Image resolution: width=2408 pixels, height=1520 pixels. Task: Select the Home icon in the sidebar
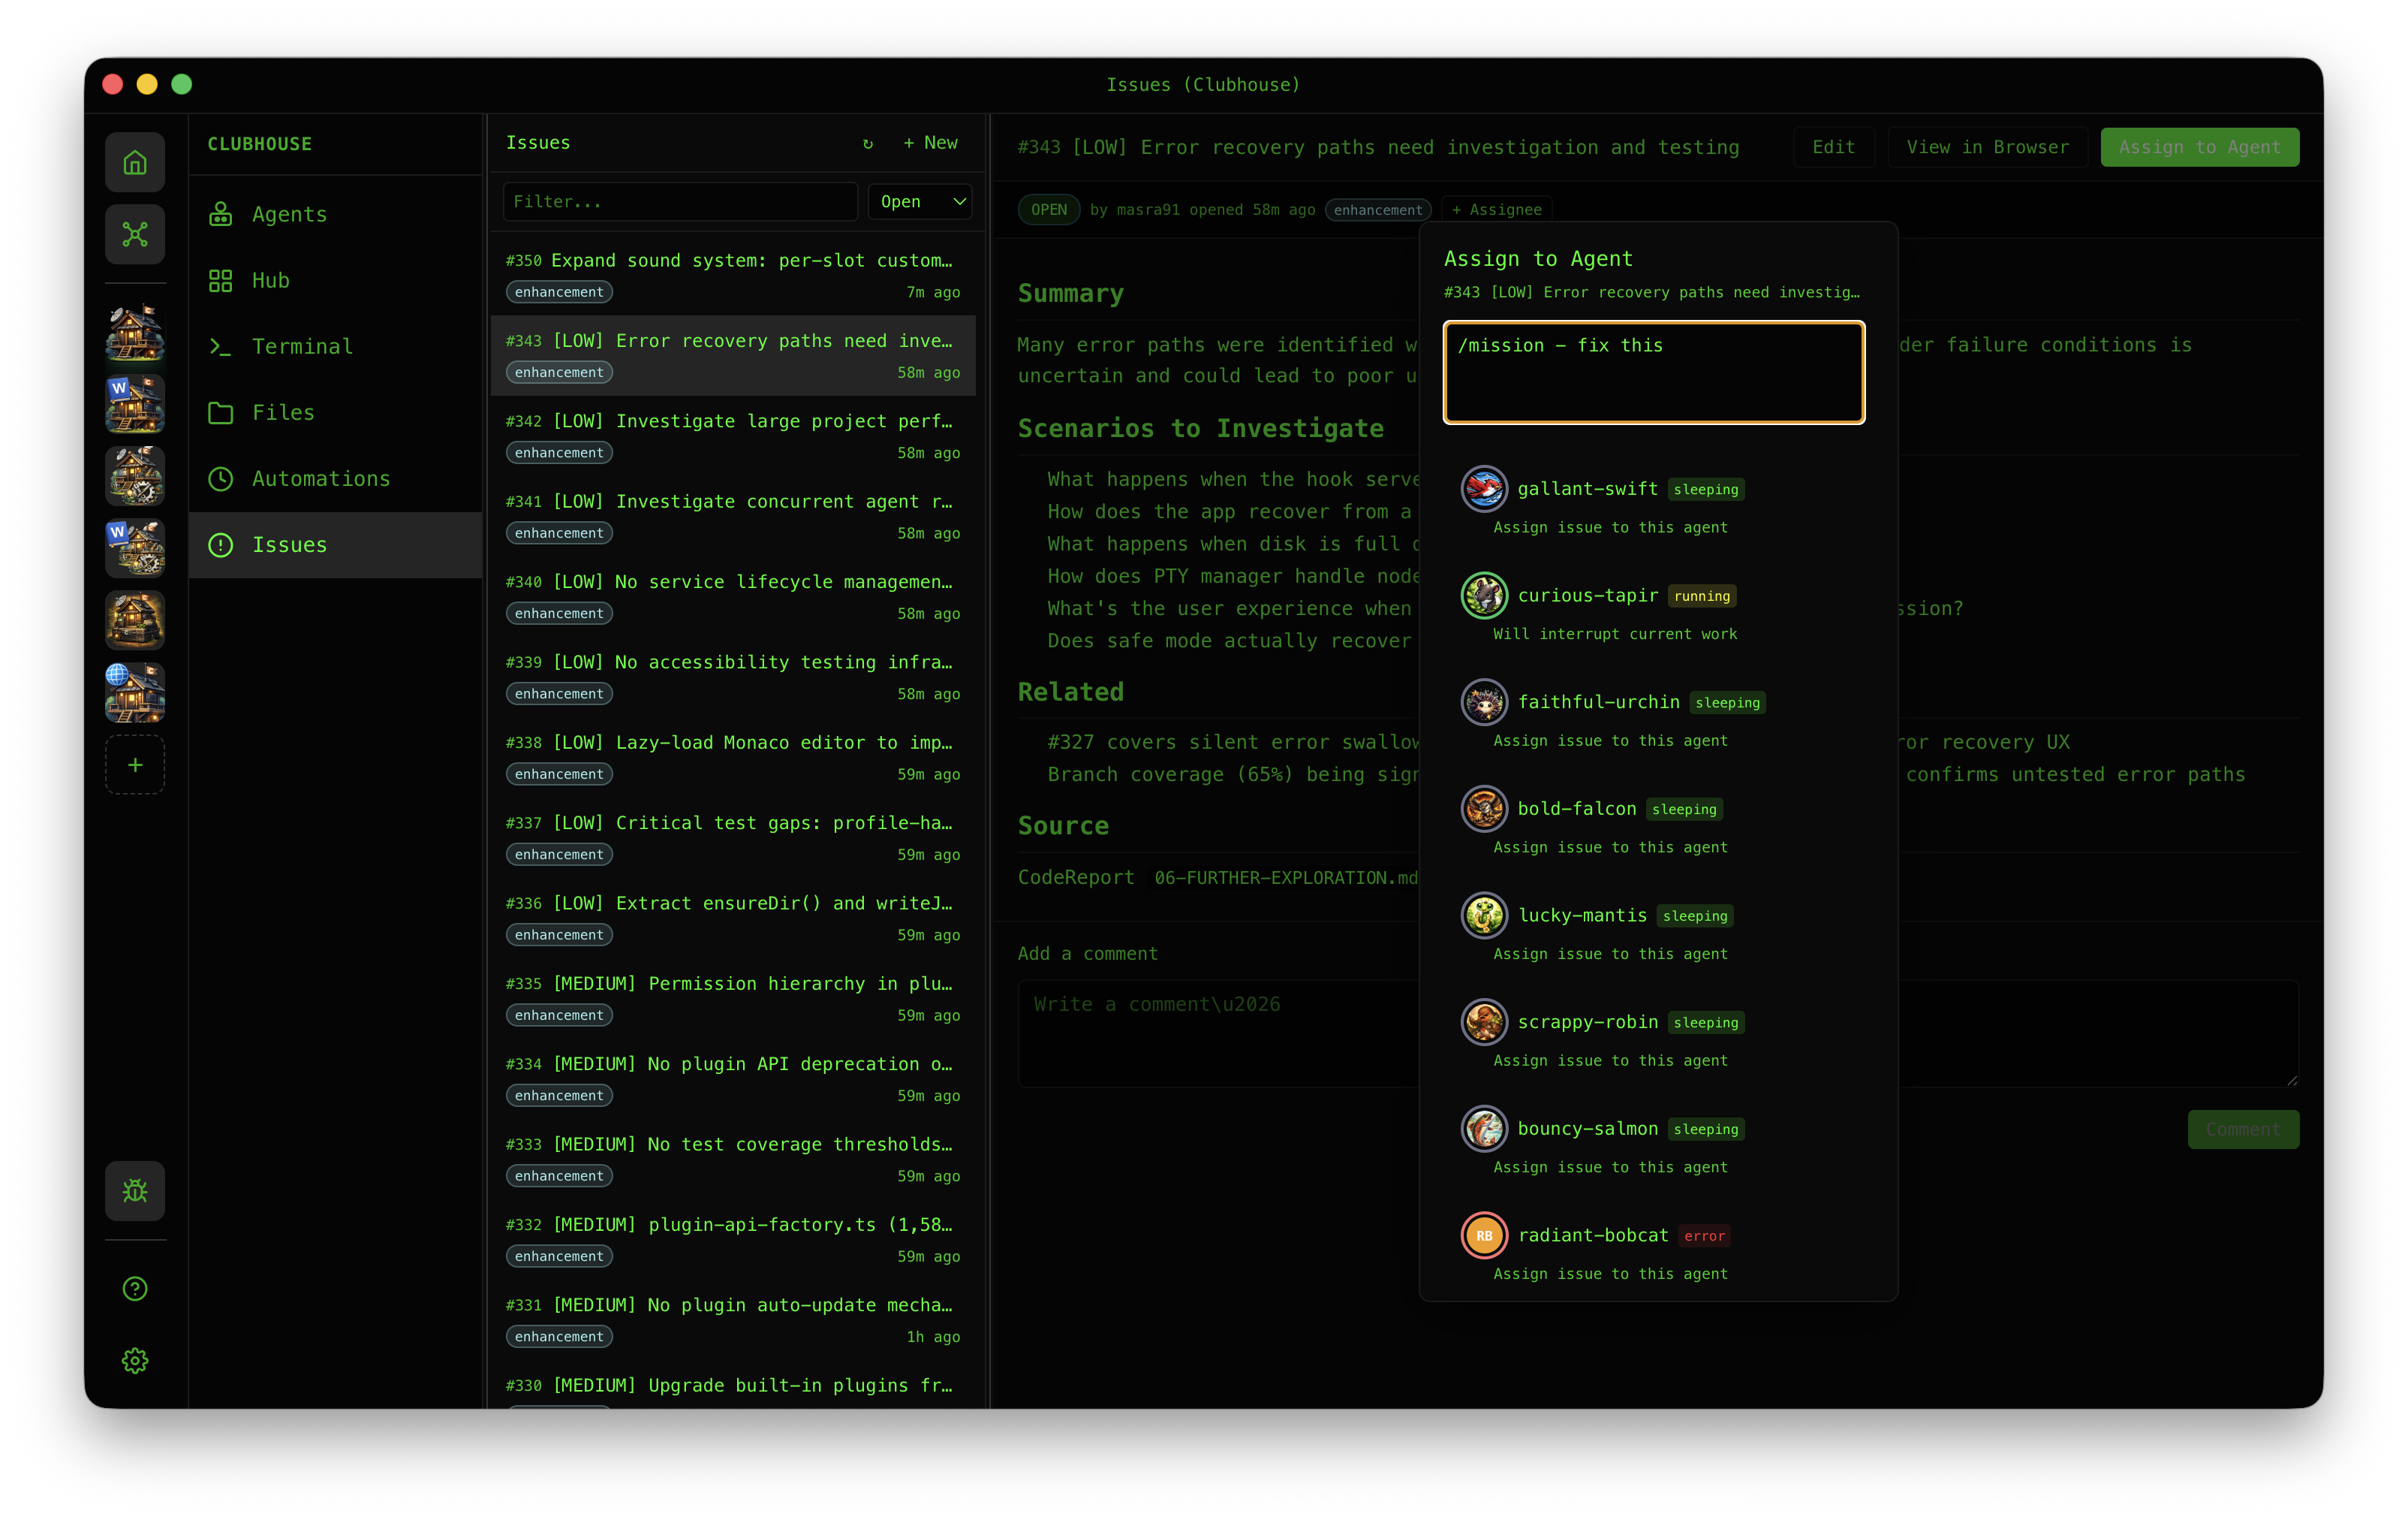(135, 161)
